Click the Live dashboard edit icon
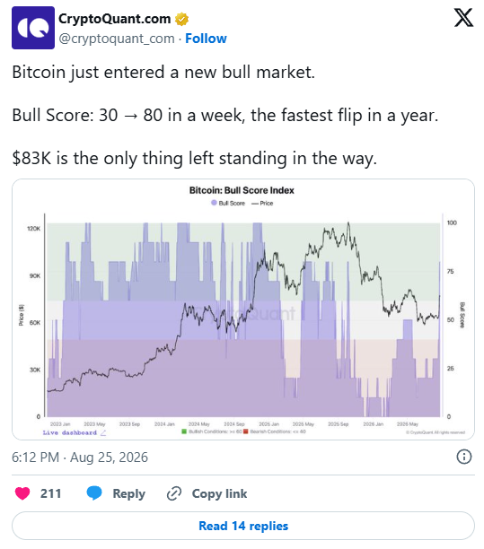 [x=103, y=433]
